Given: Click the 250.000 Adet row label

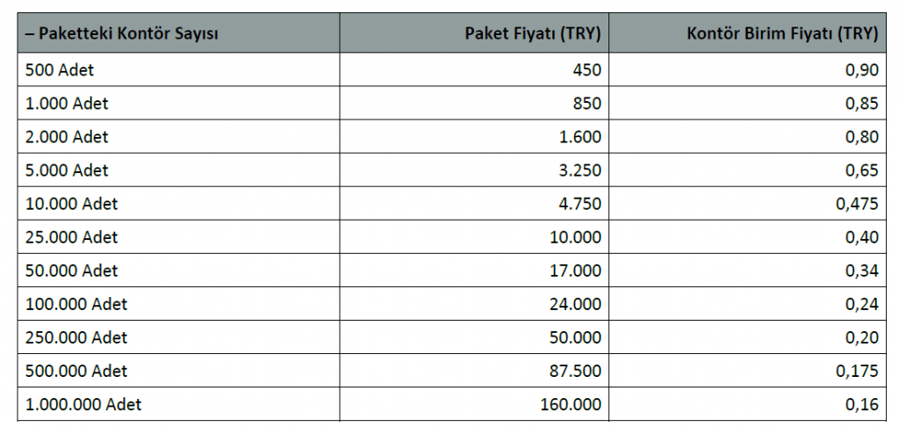Looking at the screenshot, I should click(178, 337).
